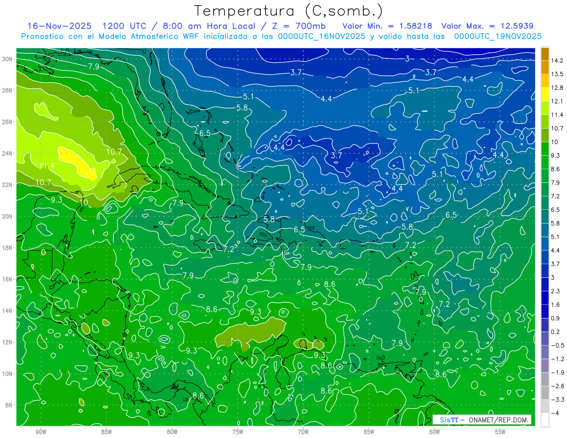Viewport: 567px width, 438px height.
Task: Click "0000UTC_16NOV2025" initialization time text
Action: pyautogui.click(x=321, y=36)
